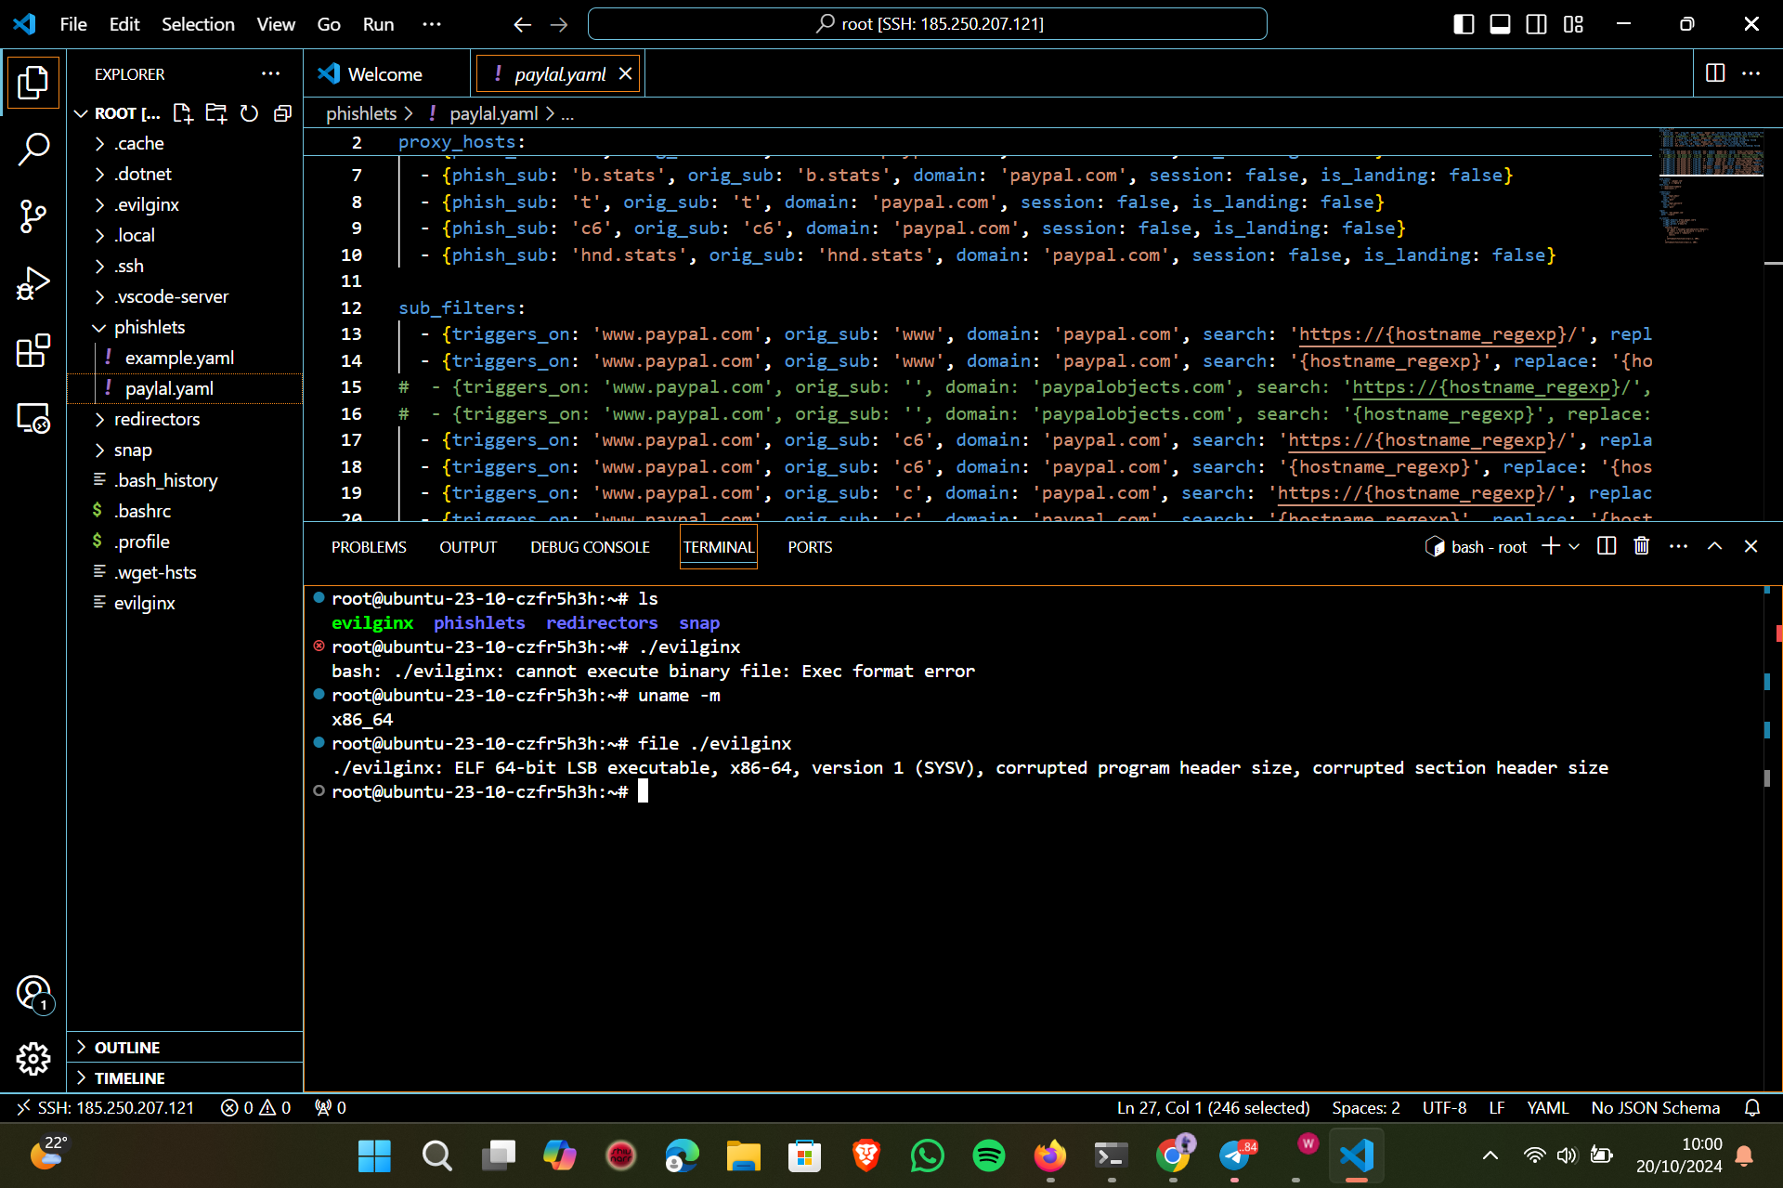Customize layout from title bar icon
This screenshot has height=1188, width=1783.
tap(1573, 24)
